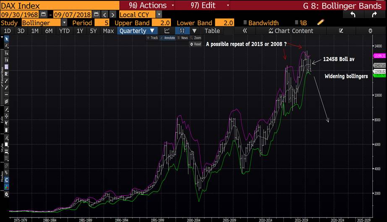Viewport: 387px width, 222px height.
Task: Click the magenta 13199.31 upper band price label
Action: point(379,56)
